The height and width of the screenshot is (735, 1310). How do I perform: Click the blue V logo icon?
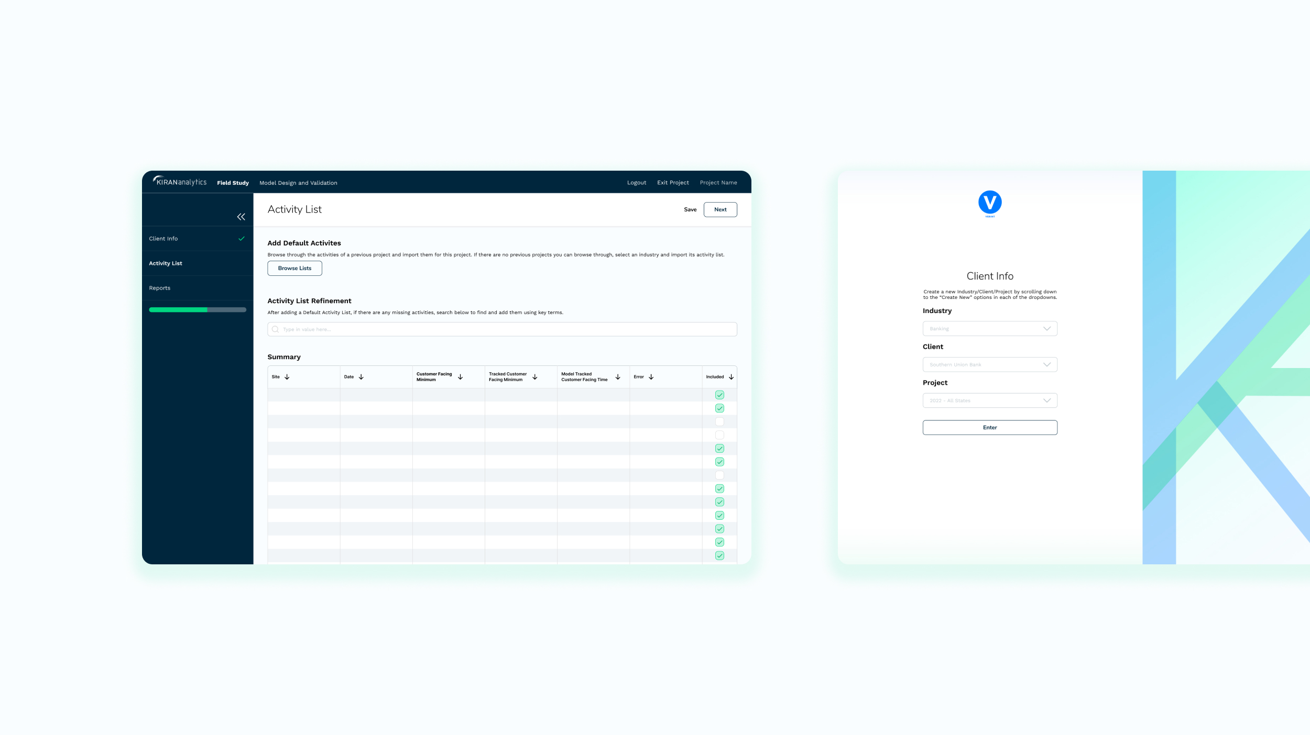click(x=989, y=203)
